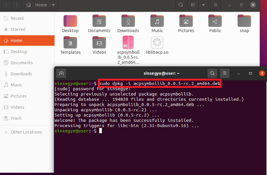This screenshot has height=175, width=267.
Task: Select the Music folder icon
Action: [157, 21]
